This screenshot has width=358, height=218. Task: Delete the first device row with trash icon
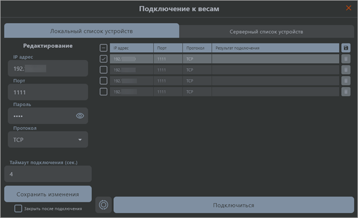pos(346,59)
